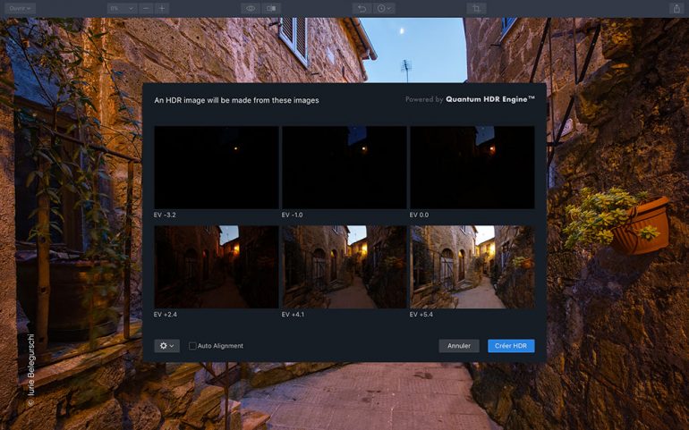
Task: Select the EV +2.4 bracket thumbnail
Action: click(216, 266)
